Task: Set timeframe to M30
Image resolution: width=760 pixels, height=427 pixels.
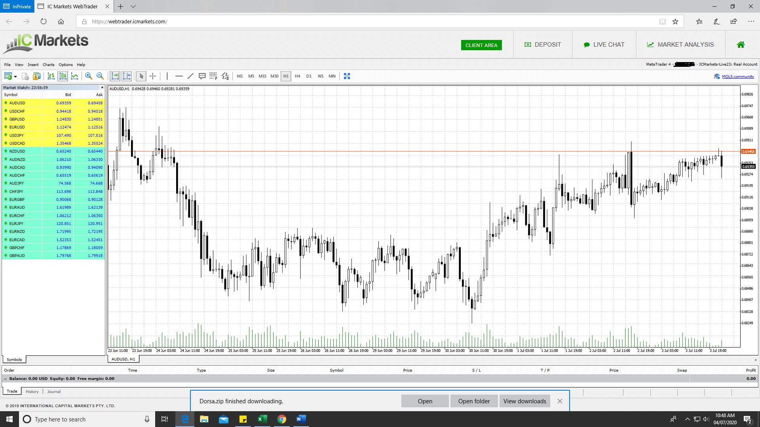Action: (275, 76)
